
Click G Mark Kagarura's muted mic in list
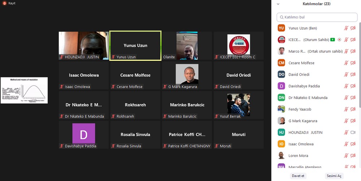click(346, 121)
